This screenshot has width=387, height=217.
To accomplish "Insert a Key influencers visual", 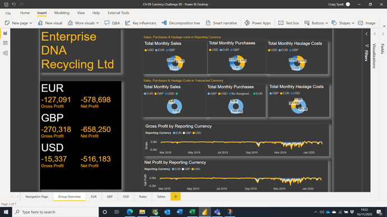I will click(141, 23).
